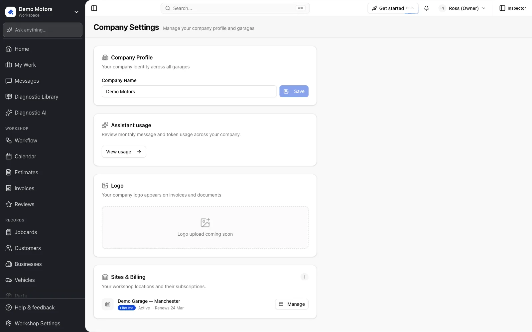
Task: Click the Ross user avatar
Action: tap(442, 8)
